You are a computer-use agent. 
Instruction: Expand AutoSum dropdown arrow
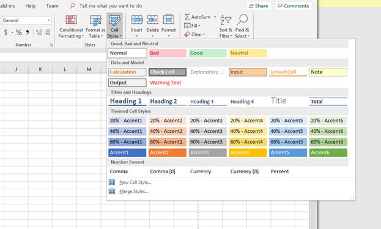click(215, 17)
